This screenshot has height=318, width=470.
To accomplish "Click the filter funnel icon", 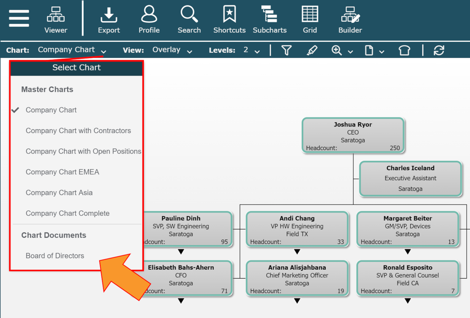I will tap(286, 50).
